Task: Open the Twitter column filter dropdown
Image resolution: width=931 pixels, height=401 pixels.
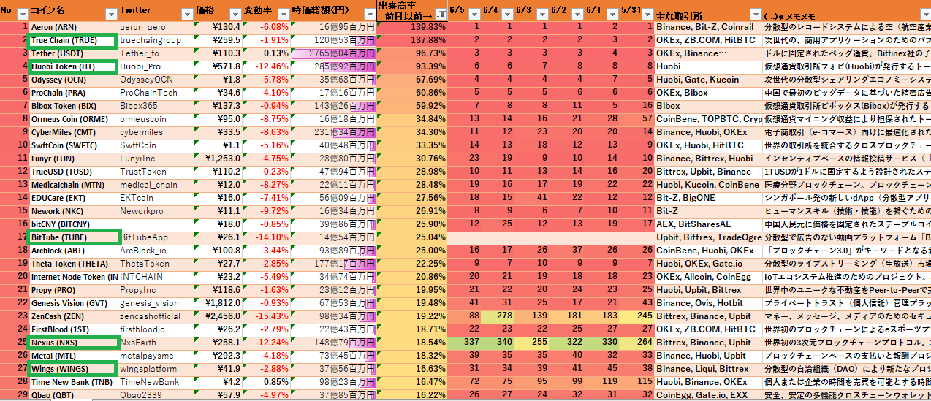Action: pyautogui.click(x=188, y=14)
